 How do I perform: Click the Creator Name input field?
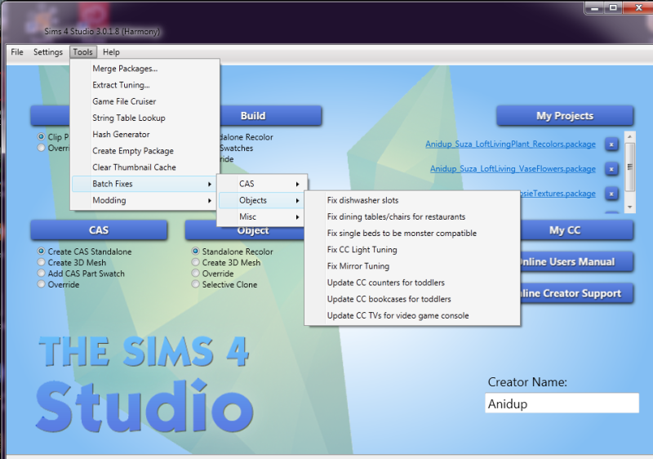[562, 403]
